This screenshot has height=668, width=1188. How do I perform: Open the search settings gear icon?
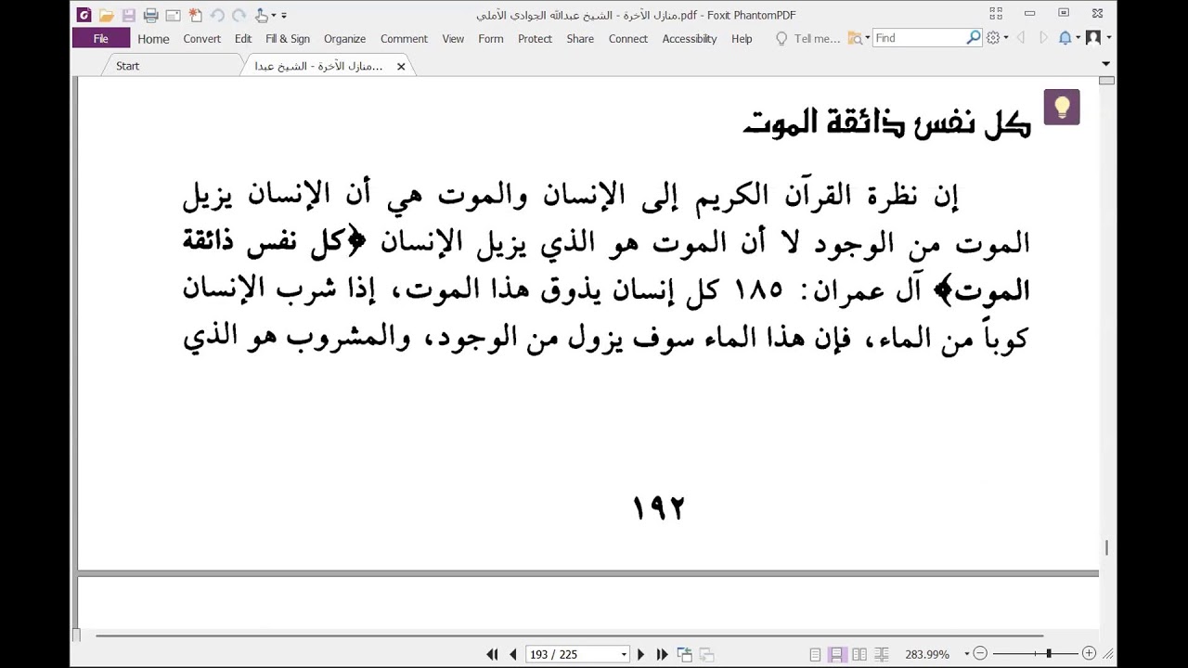pos(993,38)
